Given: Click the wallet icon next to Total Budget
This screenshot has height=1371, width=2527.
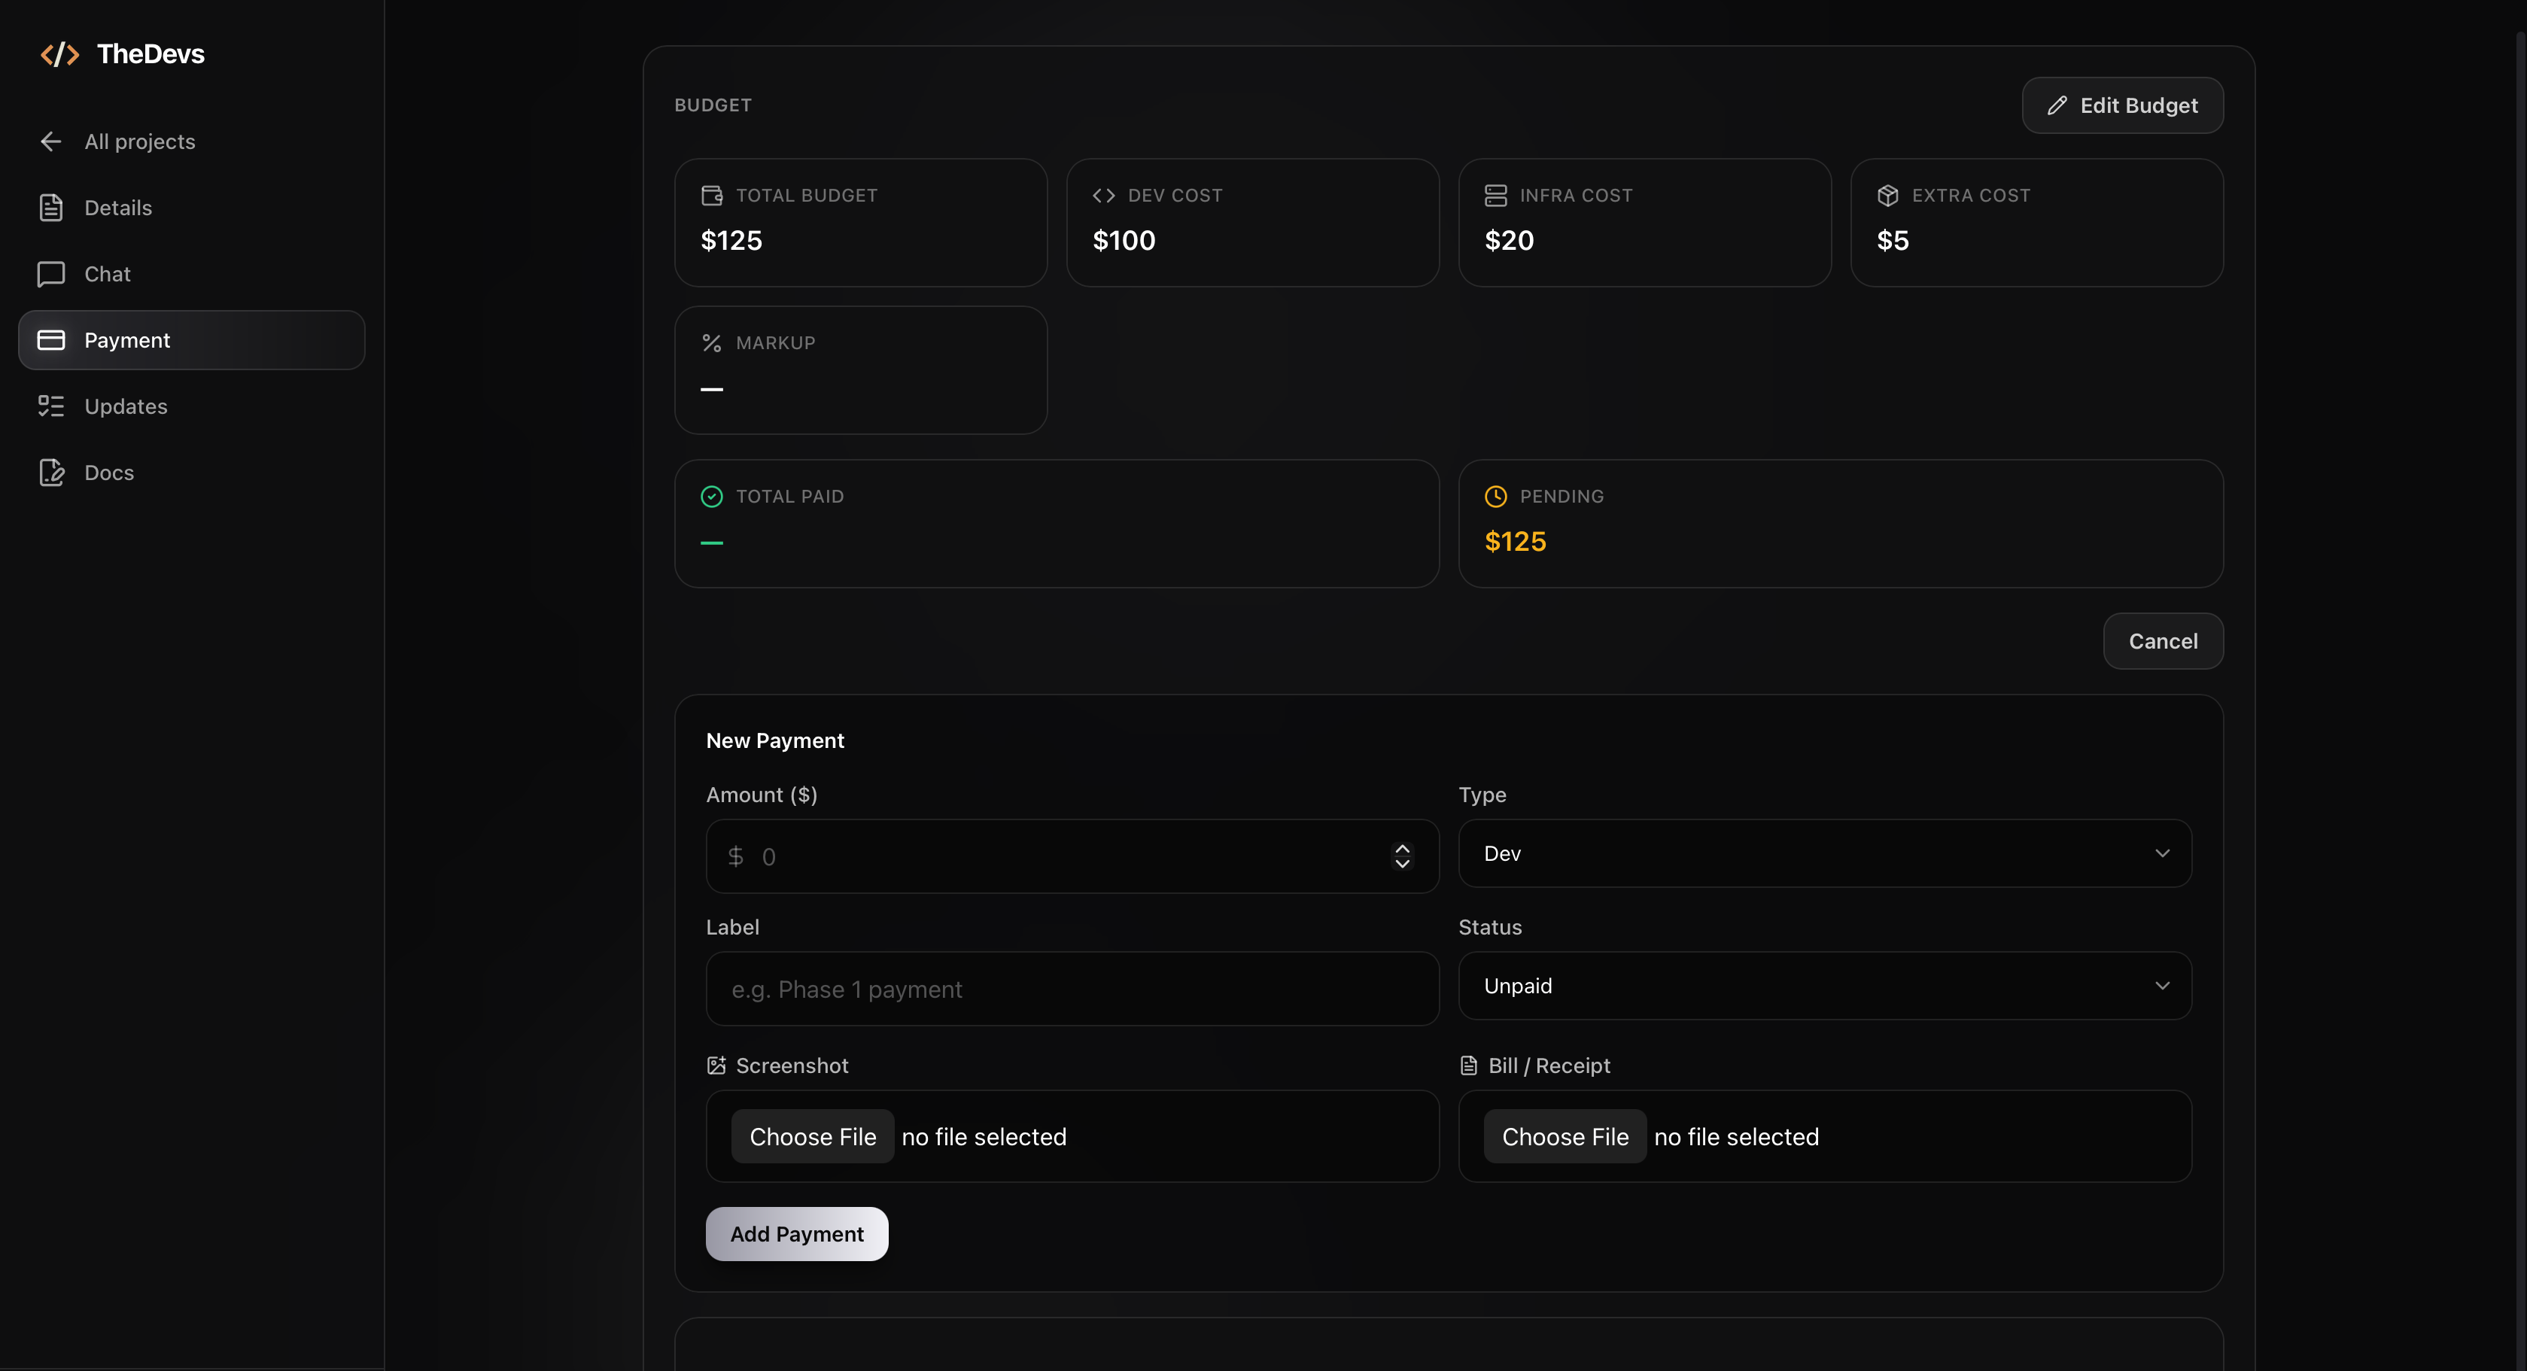Looking at the screenshot, I should coord(712,195).
